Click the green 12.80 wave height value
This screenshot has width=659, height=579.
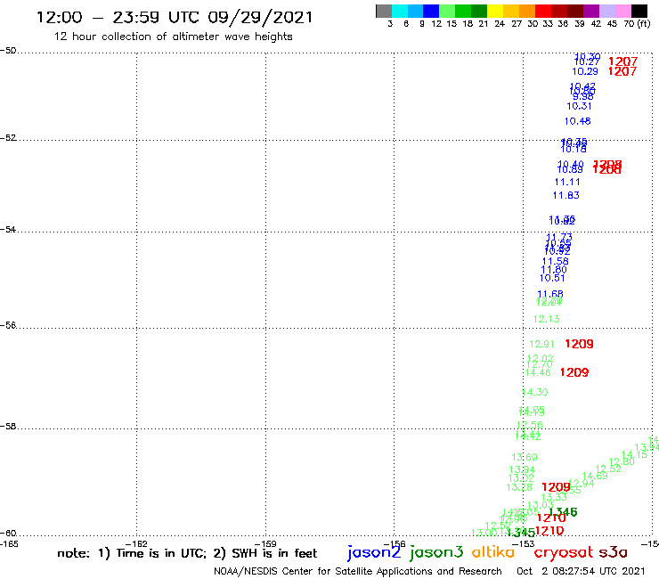pyautogui.click(x=622, y=461)
